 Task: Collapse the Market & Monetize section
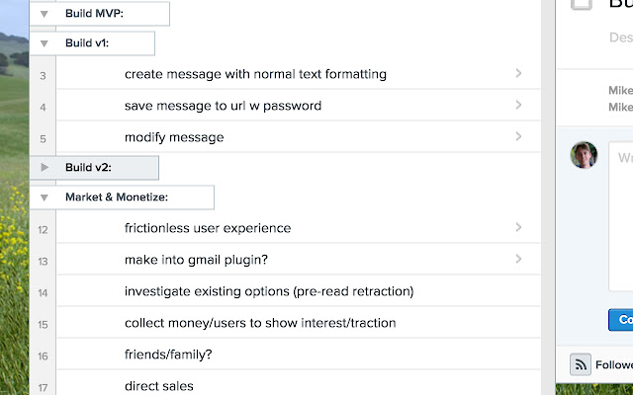click(45, 197)
